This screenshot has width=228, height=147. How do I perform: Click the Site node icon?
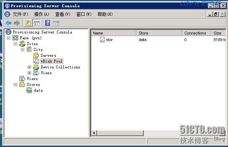click(x=29, y=49)
